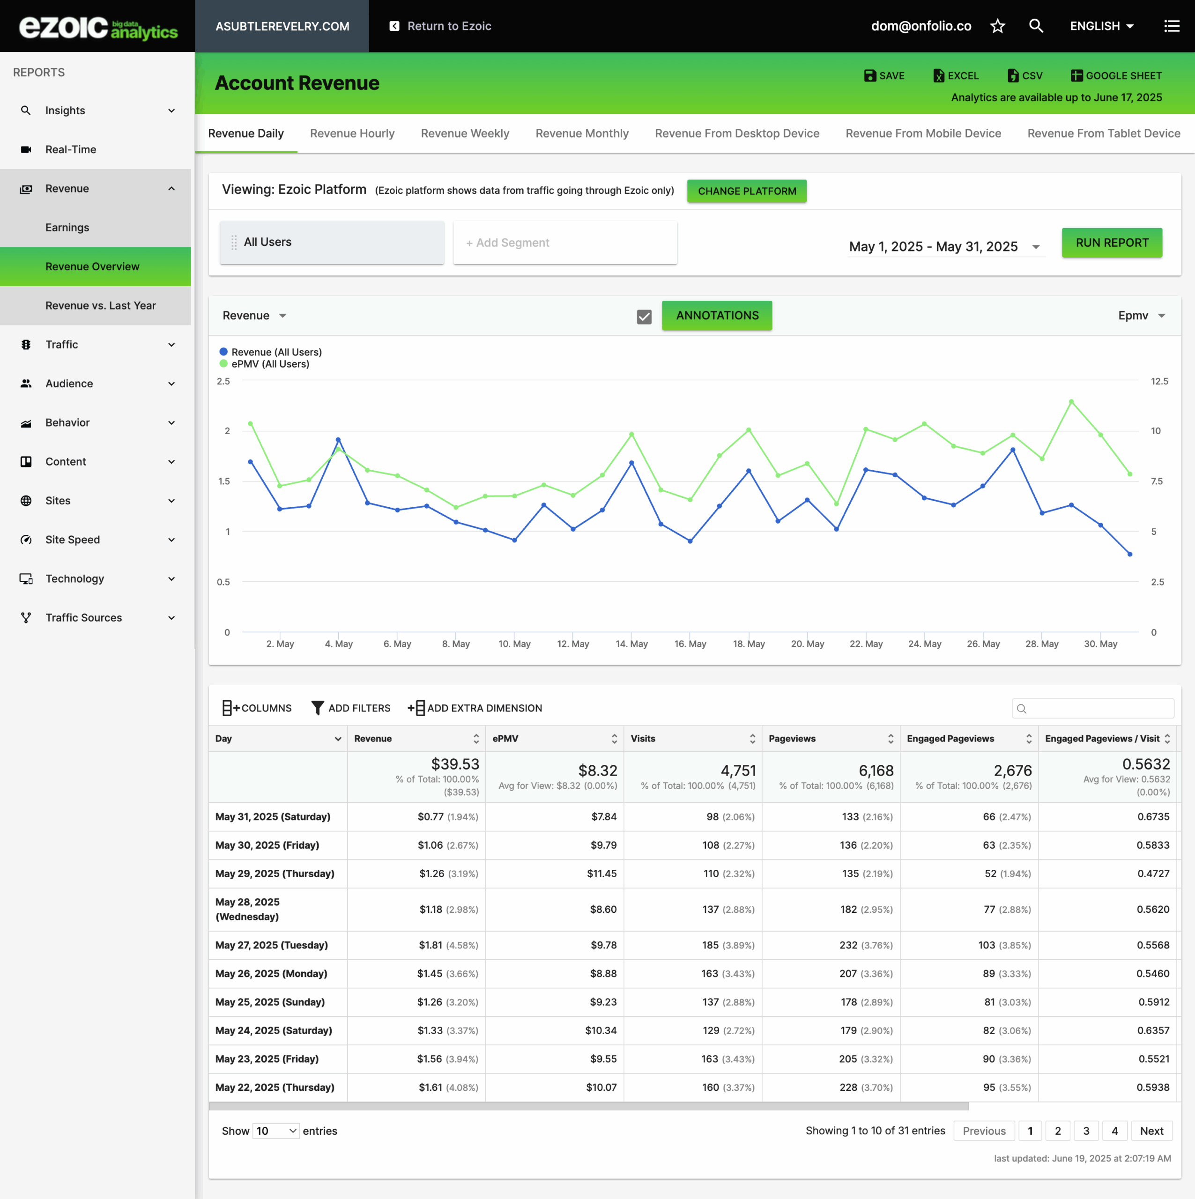Click the table horizontal scrollbar
The width and height of the screenshot is (1195, 1199).
tap(588, 1106)
